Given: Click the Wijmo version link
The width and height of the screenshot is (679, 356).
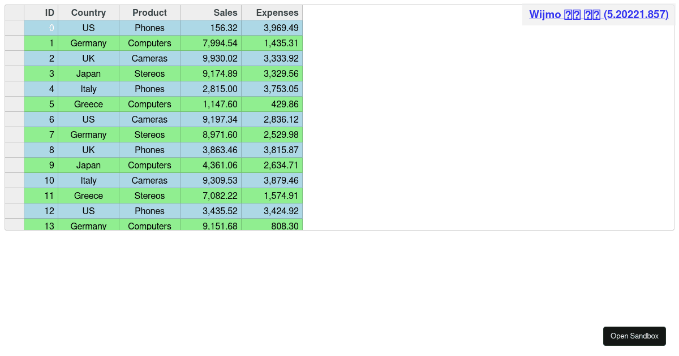Looking at the screenshot, I should pos(599,15).
